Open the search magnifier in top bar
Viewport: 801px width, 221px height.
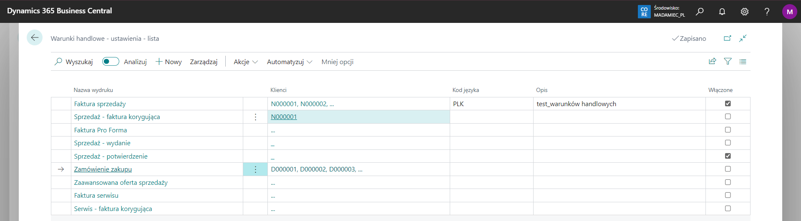coord(700,12)
